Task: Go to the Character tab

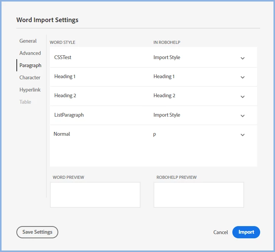Action: pos(30,78)
